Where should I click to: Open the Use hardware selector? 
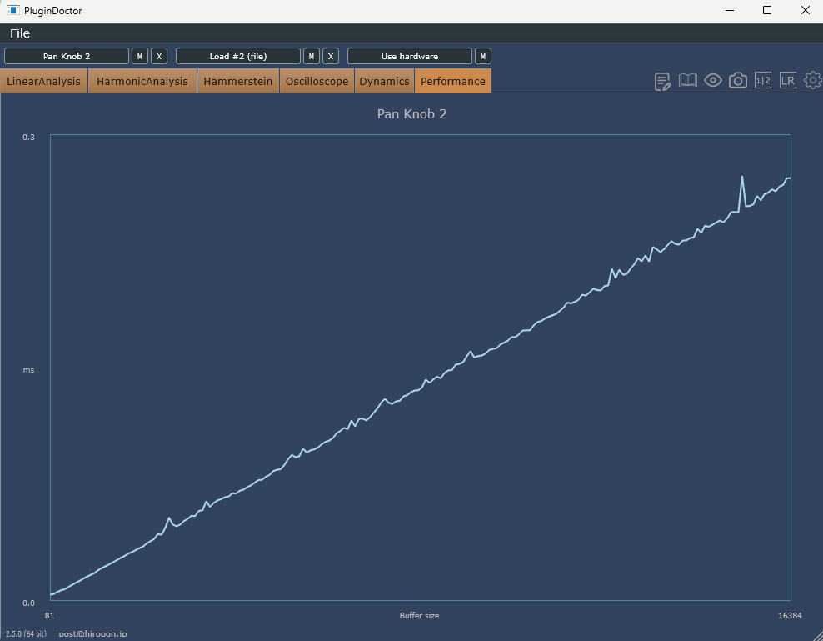410,56
